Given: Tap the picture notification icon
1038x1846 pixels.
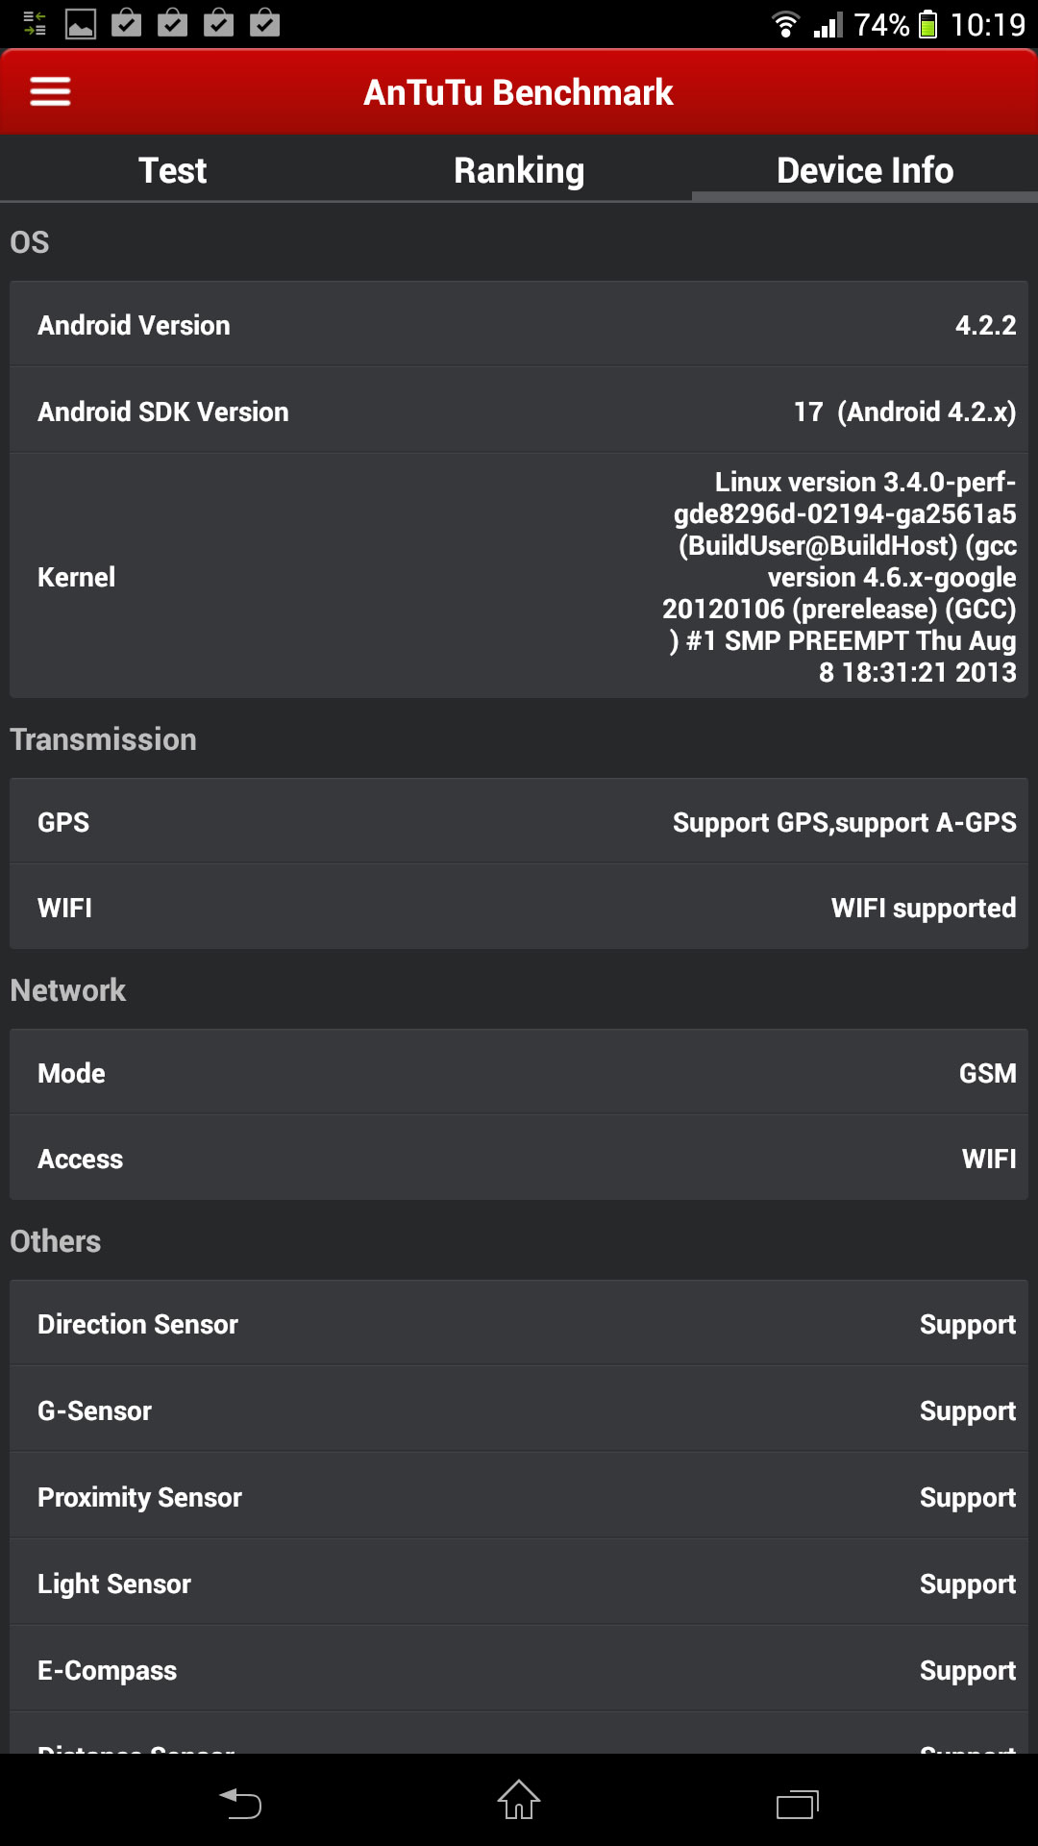Looking at the screenshot, I should click(81, 24).
